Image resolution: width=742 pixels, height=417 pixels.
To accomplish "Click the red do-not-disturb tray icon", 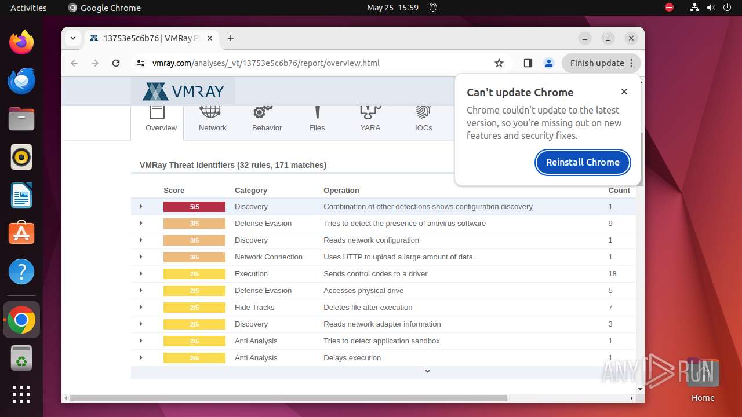I will tap(670, 8).
